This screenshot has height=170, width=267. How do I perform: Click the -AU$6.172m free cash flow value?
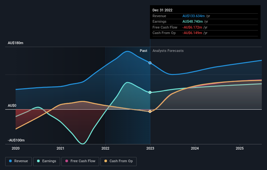[192, 27]
